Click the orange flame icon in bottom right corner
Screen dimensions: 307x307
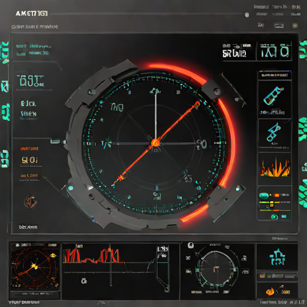pyautogui.click(x=270, y=291)
